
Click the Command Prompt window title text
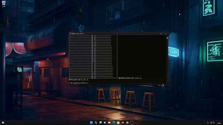pyautogui.click(x=78, y=34)
